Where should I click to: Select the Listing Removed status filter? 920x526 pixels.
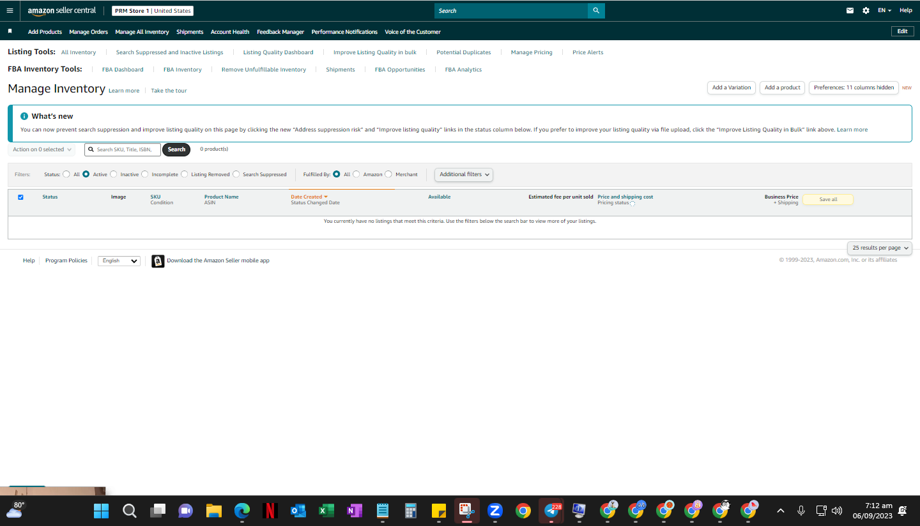click(x=185, y=174)
